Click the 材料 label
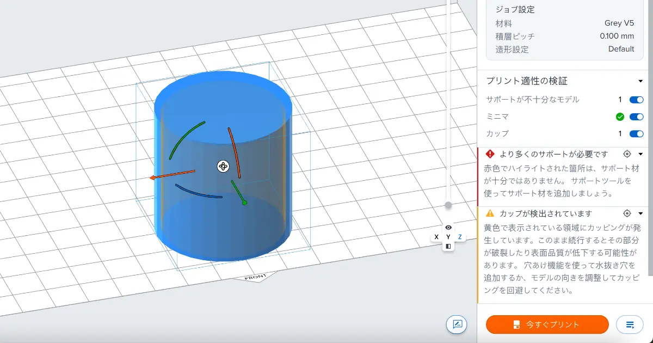Viewport: 653px width, 343px height. [x=503, y=23]
